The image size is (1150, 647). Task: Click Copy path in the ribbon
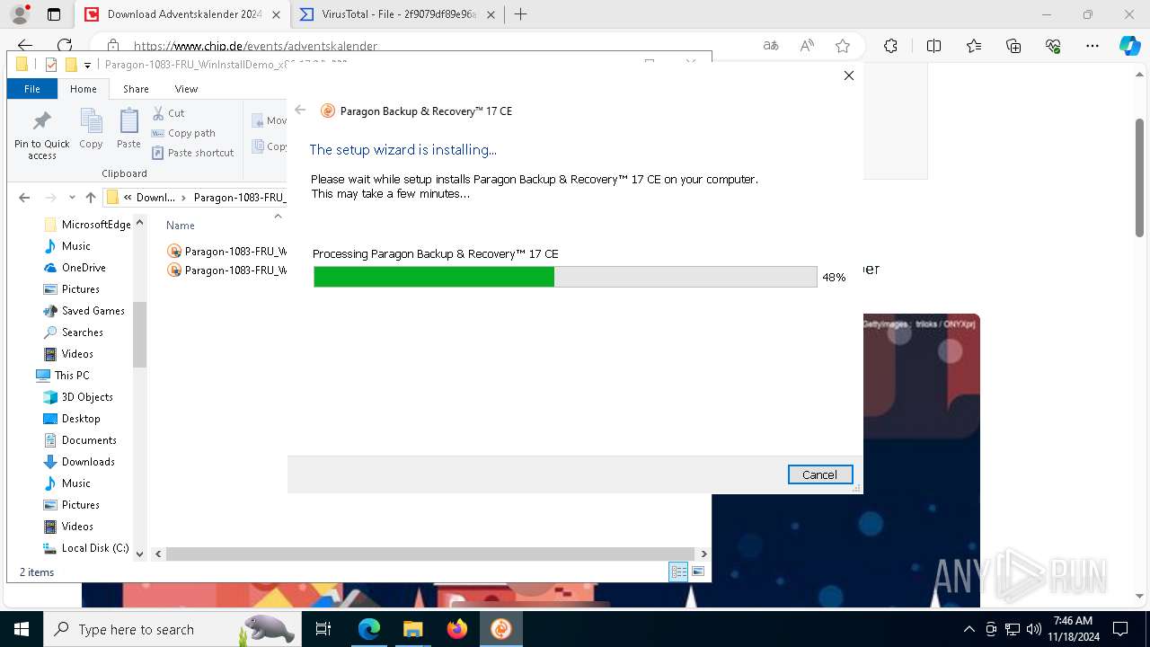183,133
